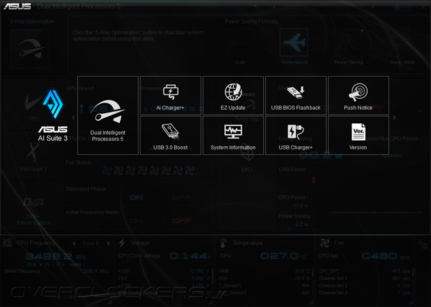Open the DIGI+ Power Control section

point(34,211)
